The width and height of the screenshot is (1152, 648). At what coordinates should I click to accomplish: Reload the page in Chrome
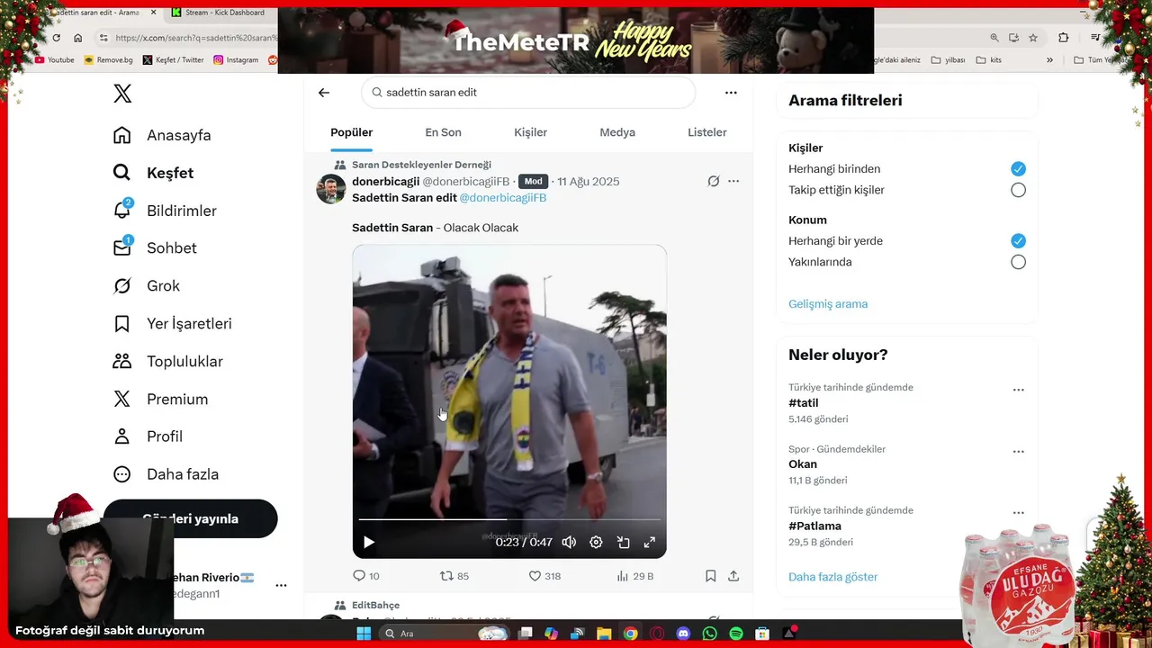pos(56,38)
